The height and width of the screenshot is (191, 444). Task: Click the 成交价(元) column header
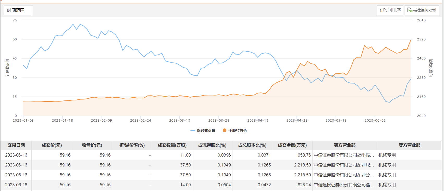pyautogui.click(x=52, y=145)
